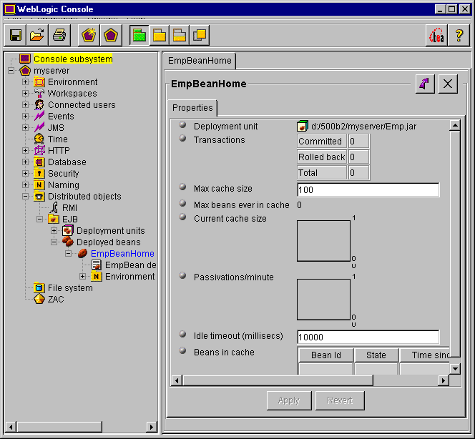Toggle the Max beans ever in cache bullet
The width and height of the screenshot is (475, 439).
[x=182, y=203]
